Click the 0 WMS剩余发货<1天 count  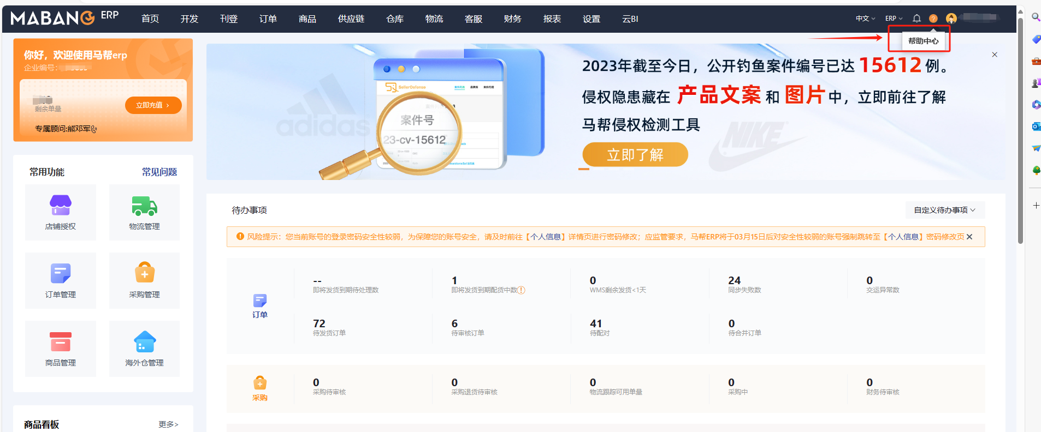pyautogui.click(x=593, y=280)
